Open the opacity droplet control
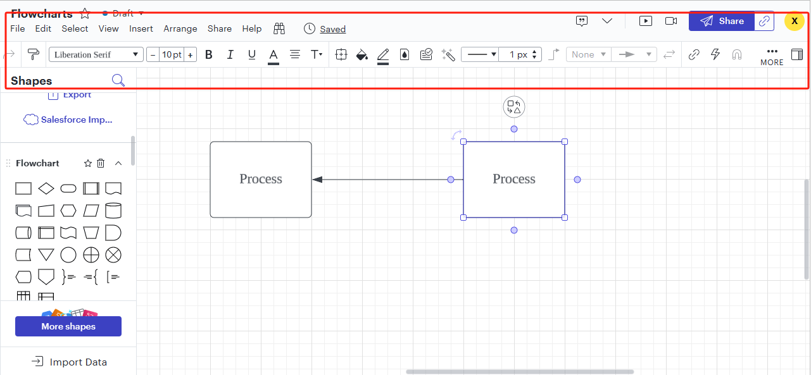The image size is (811, 375). click(x=404, y=54)
